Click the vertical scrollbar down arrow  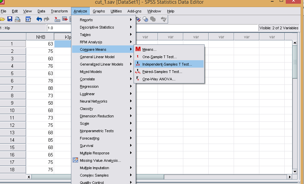pos(295,171)
